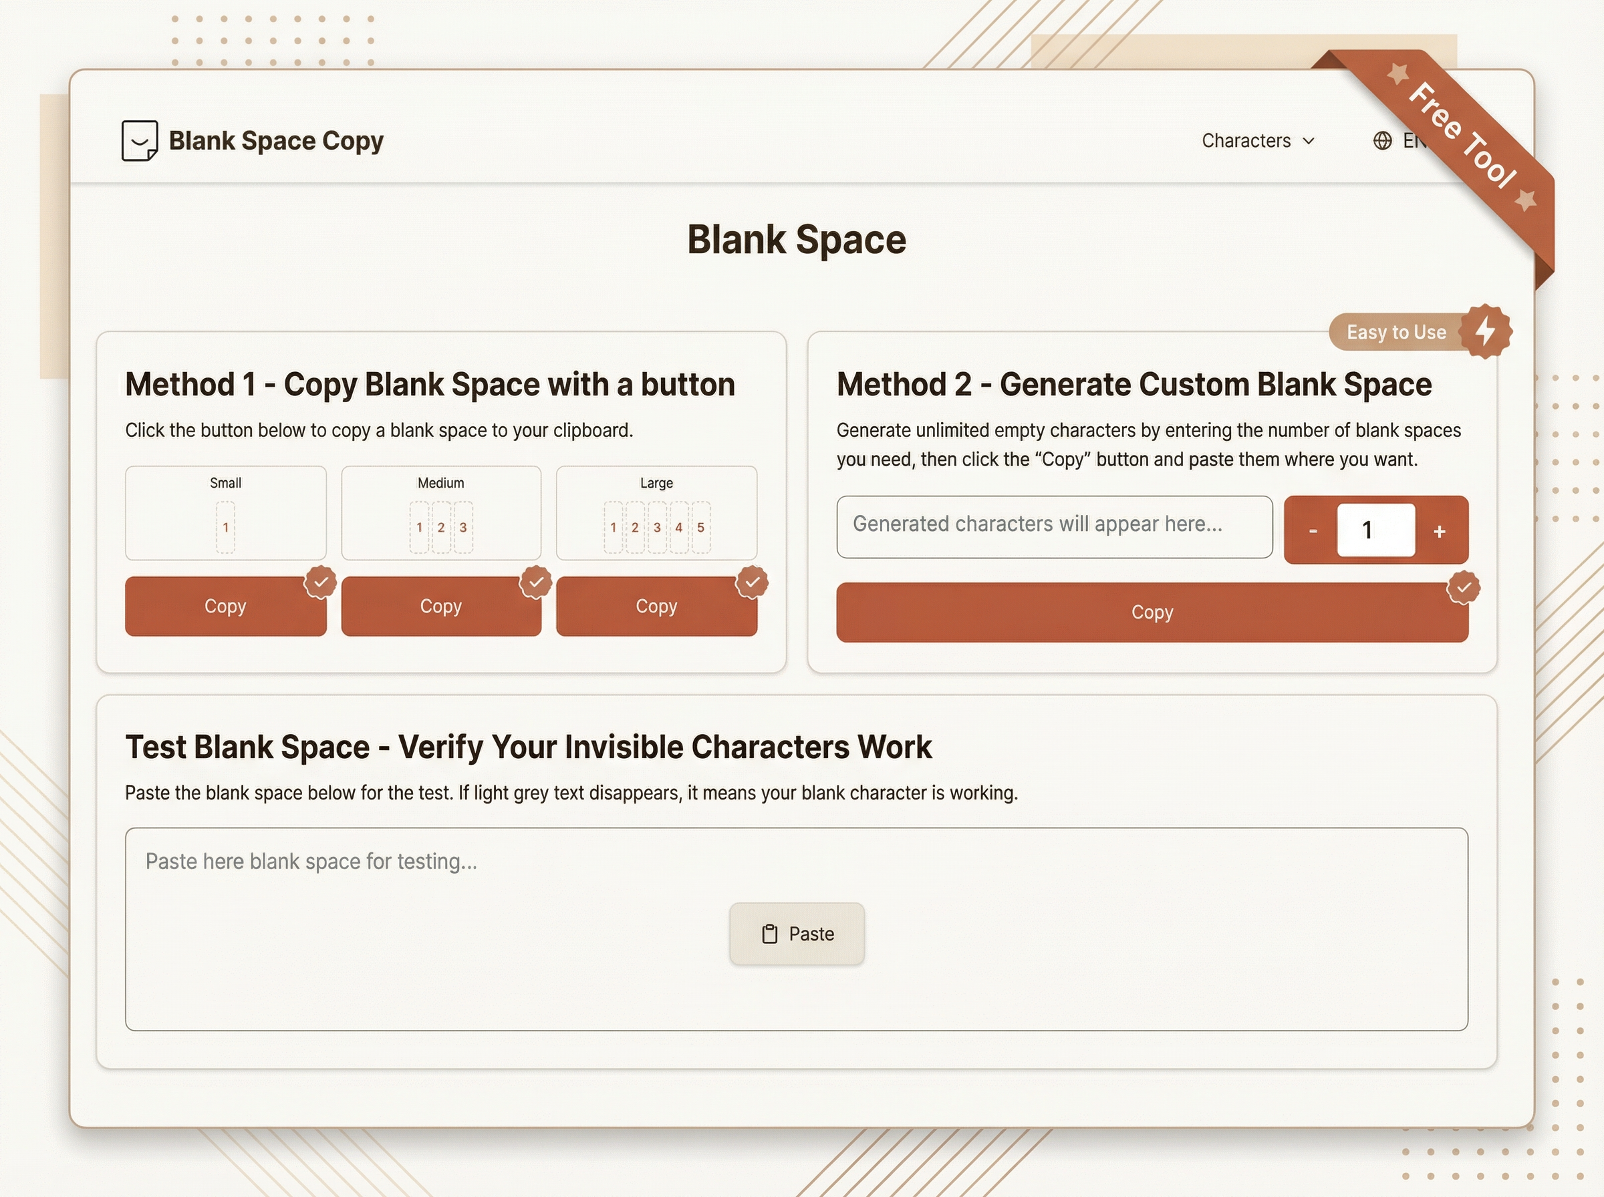Click the Paste button to test characters
Screen dimensions: 1604x1197
click(797, 934)
